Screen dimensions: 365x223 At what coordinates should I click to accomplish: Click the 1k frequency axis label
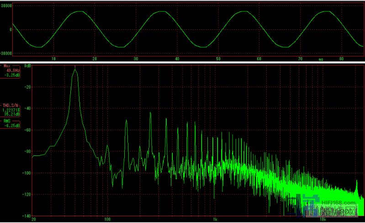(215, 219)
